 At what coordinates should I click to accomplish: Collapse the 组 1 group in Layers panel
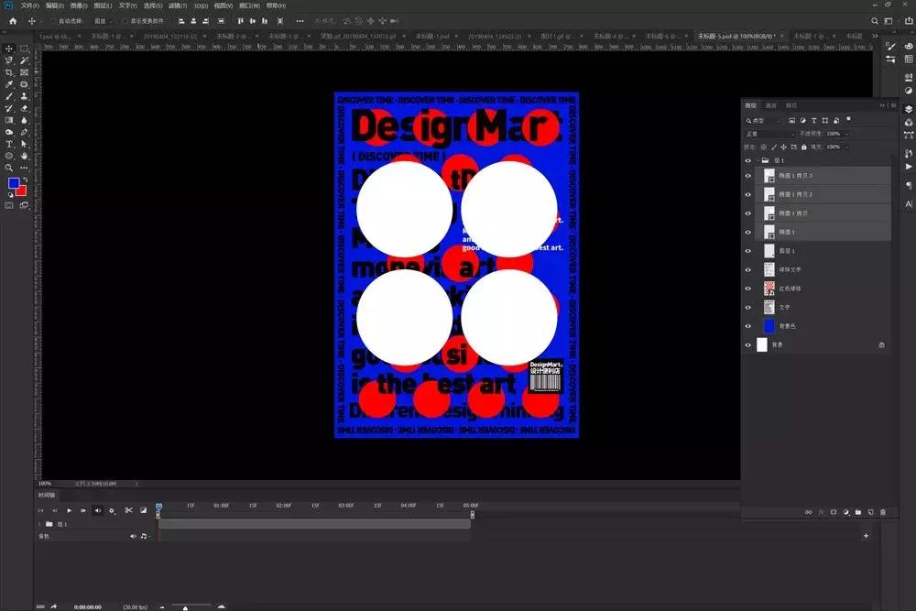coord(759,159)
